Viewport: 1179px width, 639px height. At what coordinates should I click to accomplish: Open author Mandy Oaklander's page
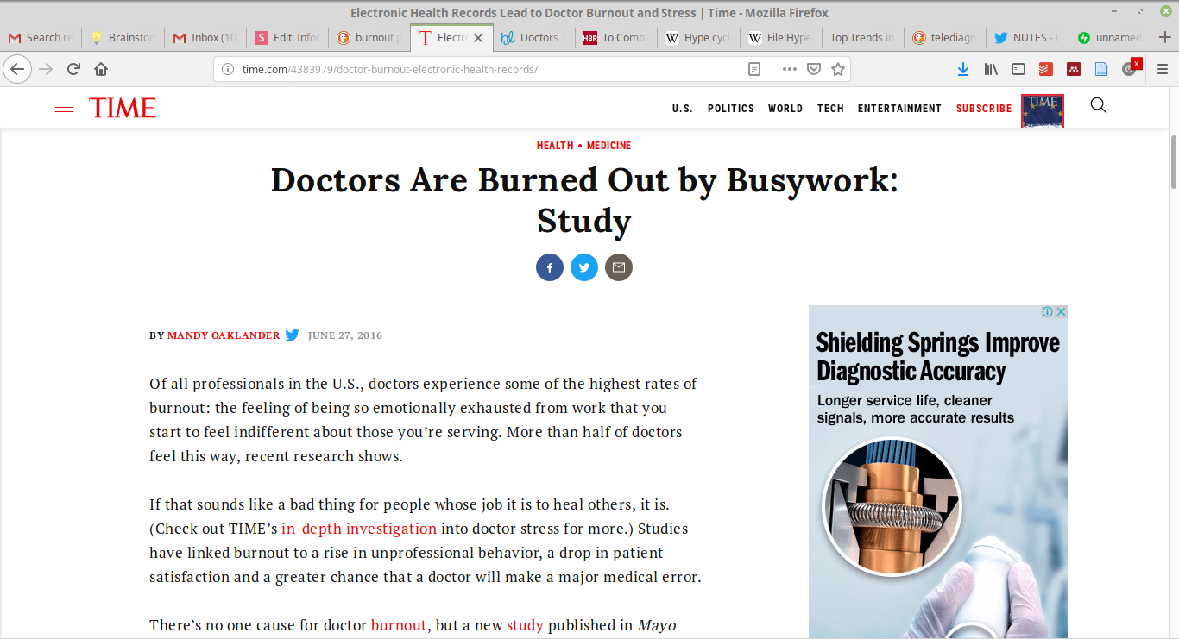click(224, 335)
